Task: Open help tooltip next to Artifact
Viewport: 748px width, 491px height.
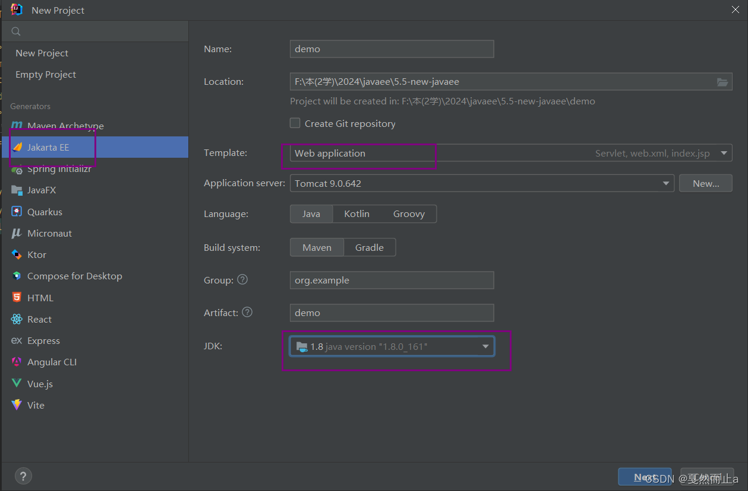Action: click(x=247, y=312)
